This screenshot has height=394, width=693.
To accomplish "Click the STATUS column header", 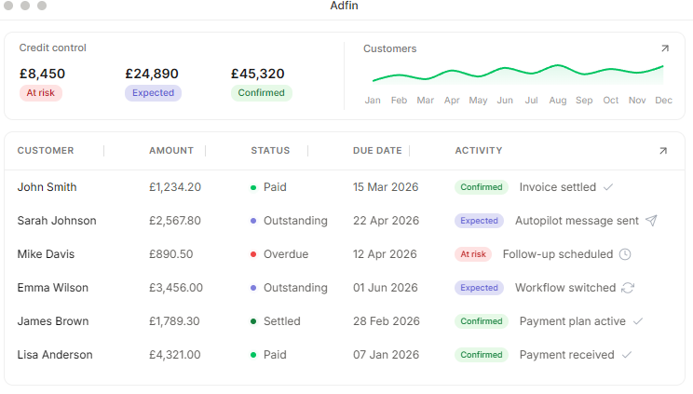I will click(x=270, y=150).
